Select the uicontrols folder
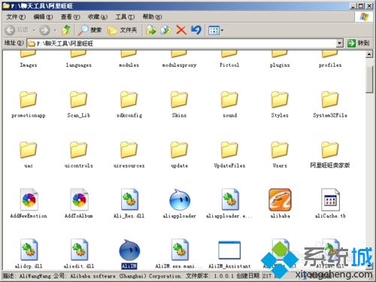 click(78, 155)
